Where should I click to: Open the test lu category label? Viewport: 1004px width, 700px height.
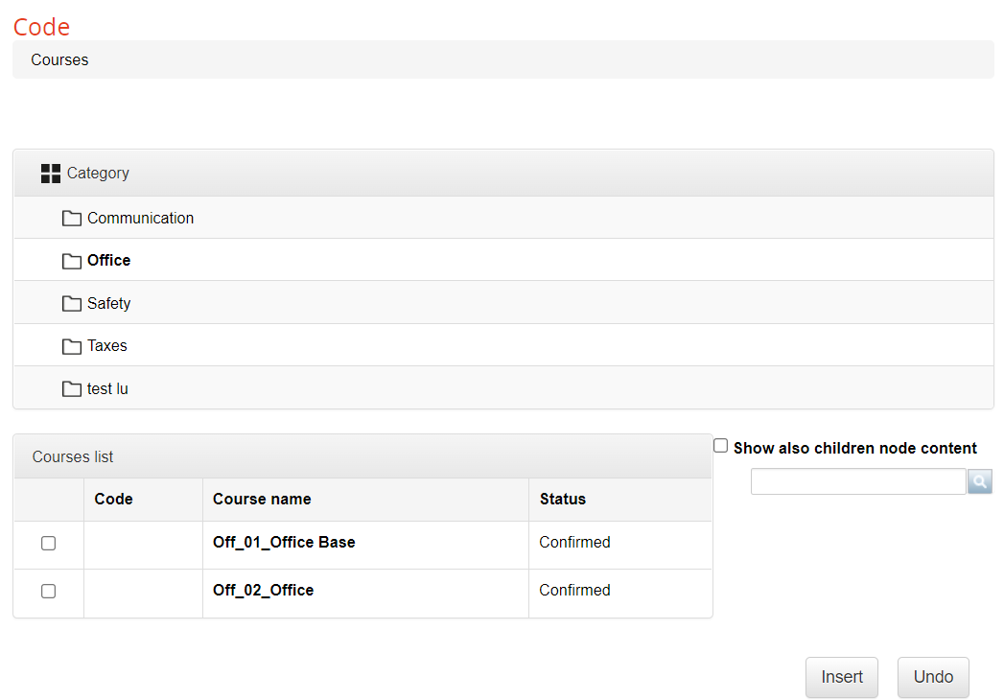tap(107, 389)
